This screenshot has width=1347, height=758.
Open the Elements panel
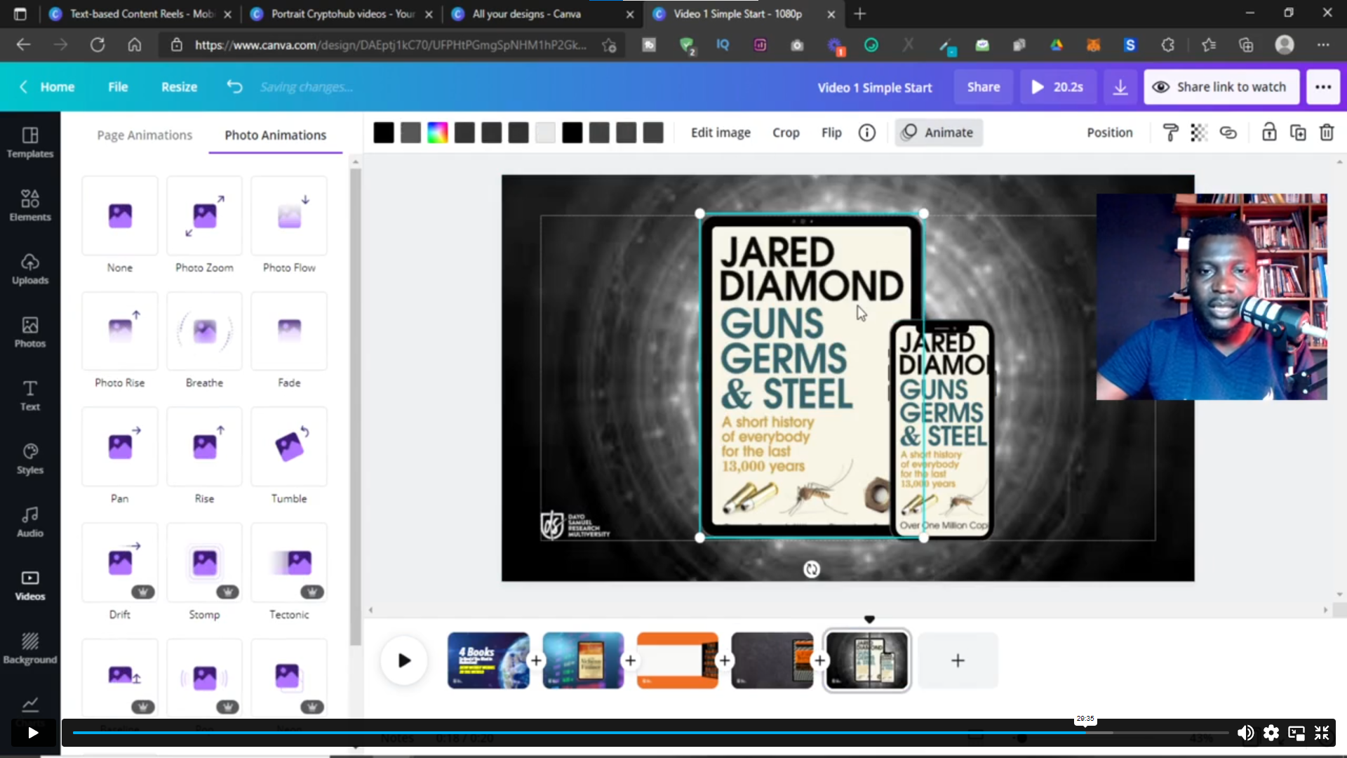coord(31,204)
